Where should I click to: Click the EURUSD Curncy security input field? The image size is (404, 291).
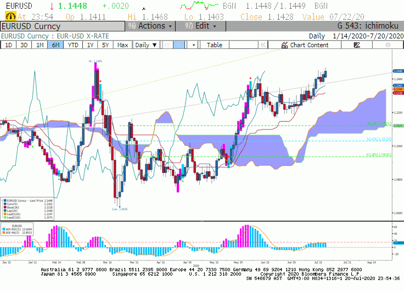[x=63, y=26]
